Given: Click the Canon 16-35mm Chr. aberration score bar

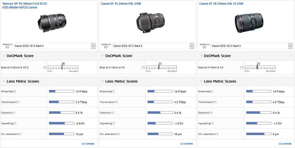Looking at the screenshot, I should (259, 134).
